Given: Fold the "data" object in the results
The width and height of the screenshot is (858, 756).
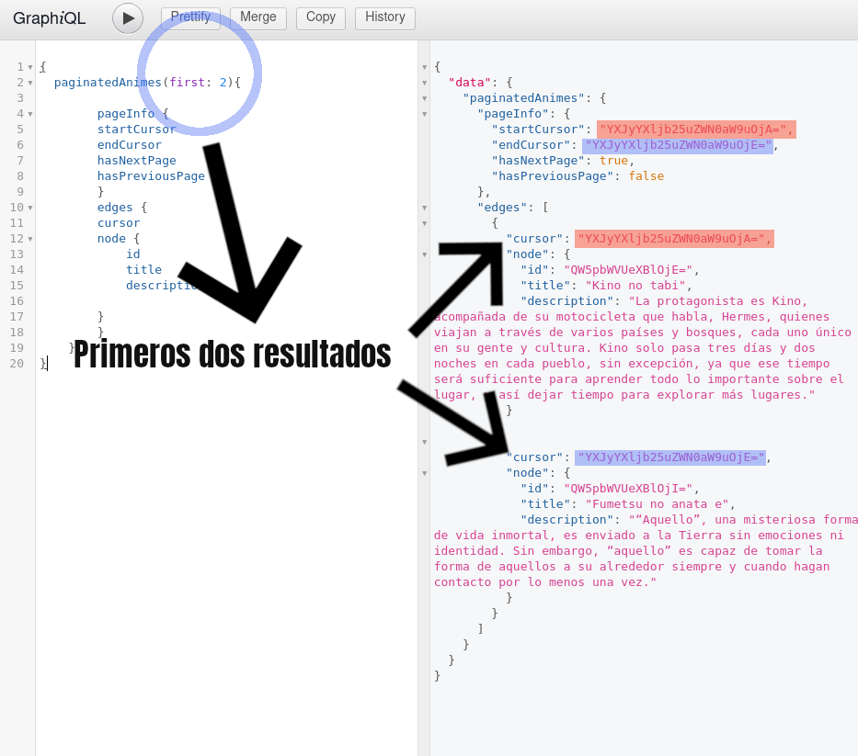Looking at the screenshot, I should pos(424,83).
